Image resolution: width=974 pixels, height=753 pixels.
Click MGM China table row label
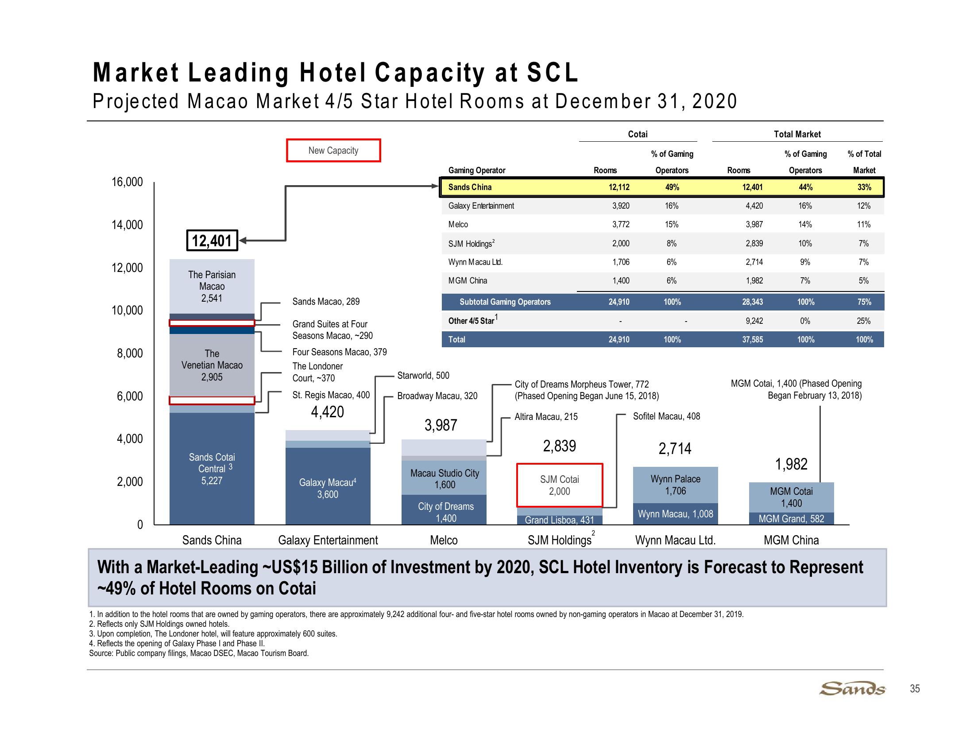(468, 280)
